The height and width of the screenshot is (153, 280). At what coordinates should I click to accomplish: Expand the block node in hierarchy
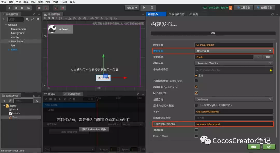click(9, 50)
